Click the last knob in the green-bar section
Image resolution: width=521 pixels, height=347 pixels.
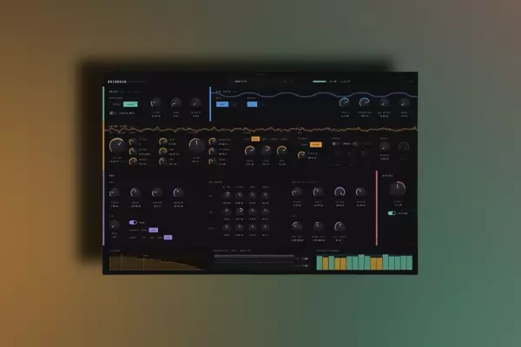pyautogui.click(x=195, y=103)
